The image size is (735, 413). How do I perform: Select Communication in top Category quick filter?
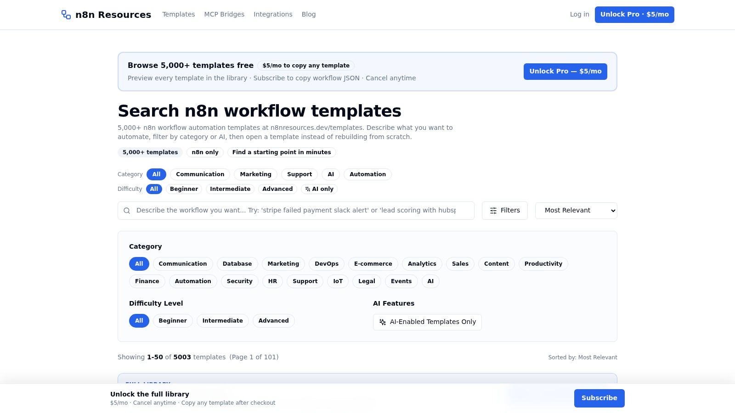click(x=200, y=174)
